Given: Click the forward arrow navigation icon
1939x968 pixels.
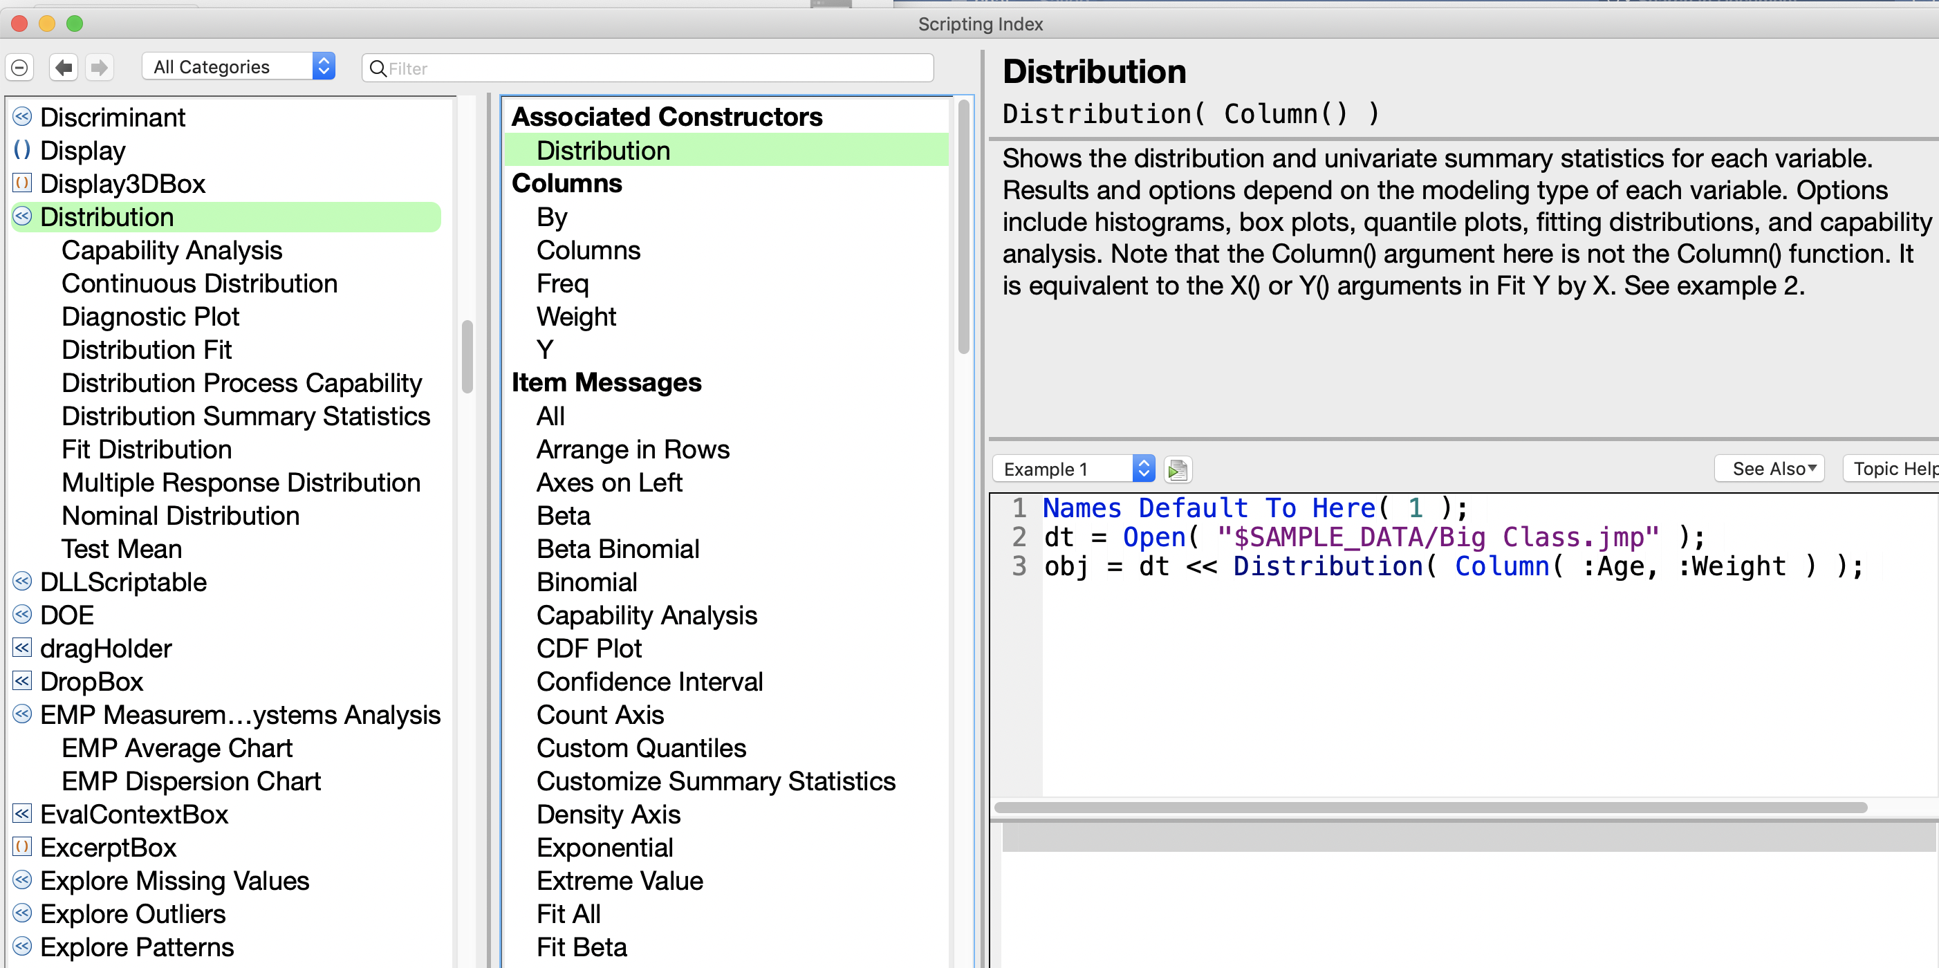Looking at the screenshot, I should coord(99,68).
